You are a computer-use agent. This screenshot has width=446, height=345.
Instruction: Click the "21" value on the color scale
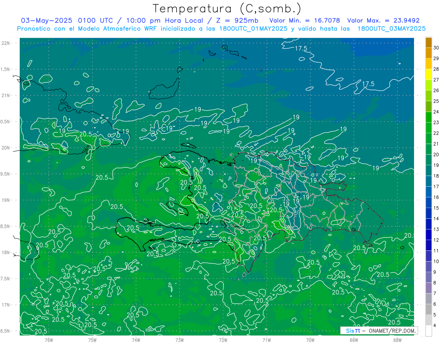(436, 144)
